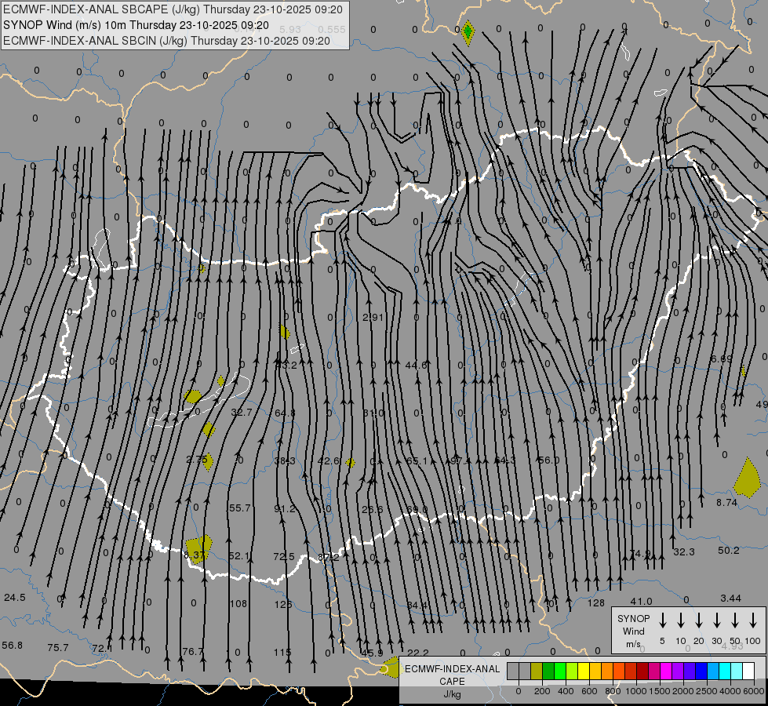The image size is (768, 706).
Task: Select the dark blue swatch on the CAPE scale
Action: pyautogui.click(x=701, y=671)
